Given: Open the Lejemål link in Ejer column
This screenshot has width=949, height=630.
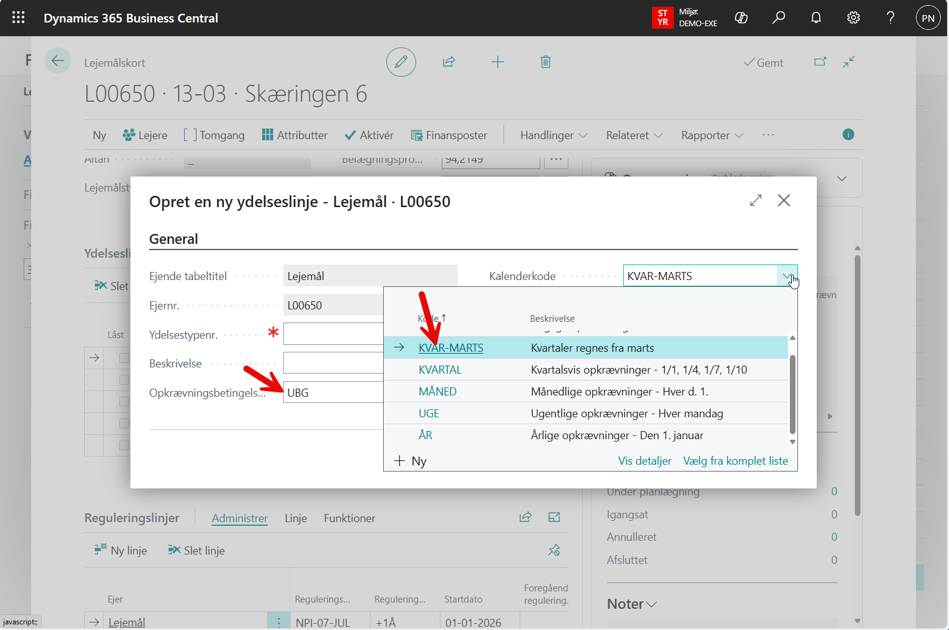Looking at the screenshot, I should (x=127, y=623).
